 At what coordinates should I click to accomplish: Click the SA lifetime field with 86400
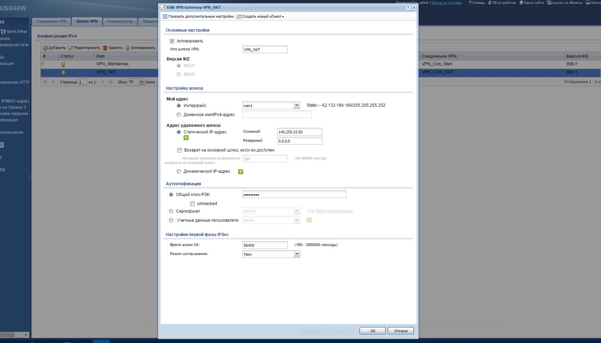tap(265, 245)
